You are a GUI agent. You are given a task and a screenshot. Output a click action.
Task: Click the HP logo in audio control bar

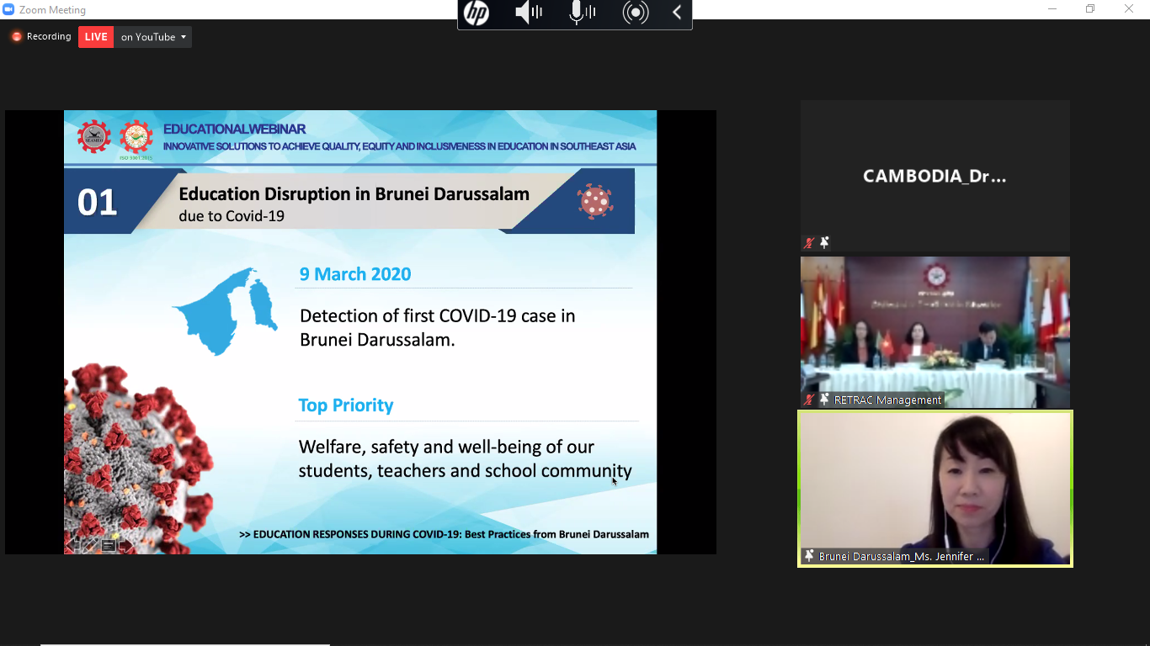(x=477, y=13)
